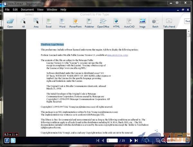Click 'Rights Reserved.' text line
The height and width of the screenshot is (147, 193).
coord(54,102)
